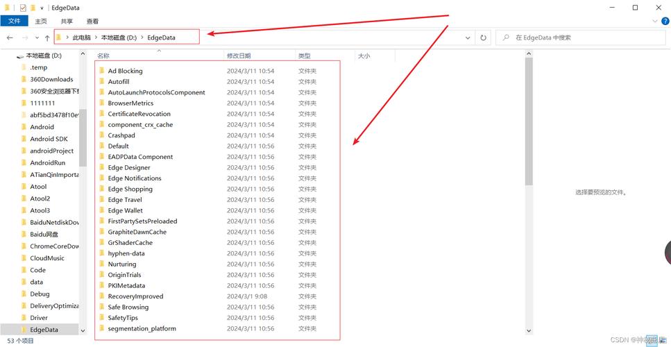Viewport: 671px width, 347px height.
Task: Open the quick access toolbar dropdown
Action: point(42,8)
